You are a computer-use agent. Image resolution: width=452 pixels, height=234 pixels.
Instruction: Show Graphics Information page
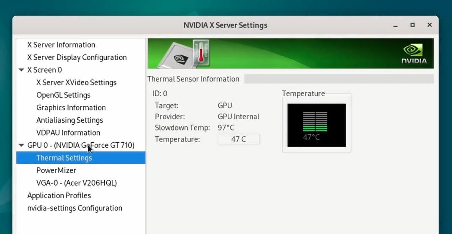[71, 108]
